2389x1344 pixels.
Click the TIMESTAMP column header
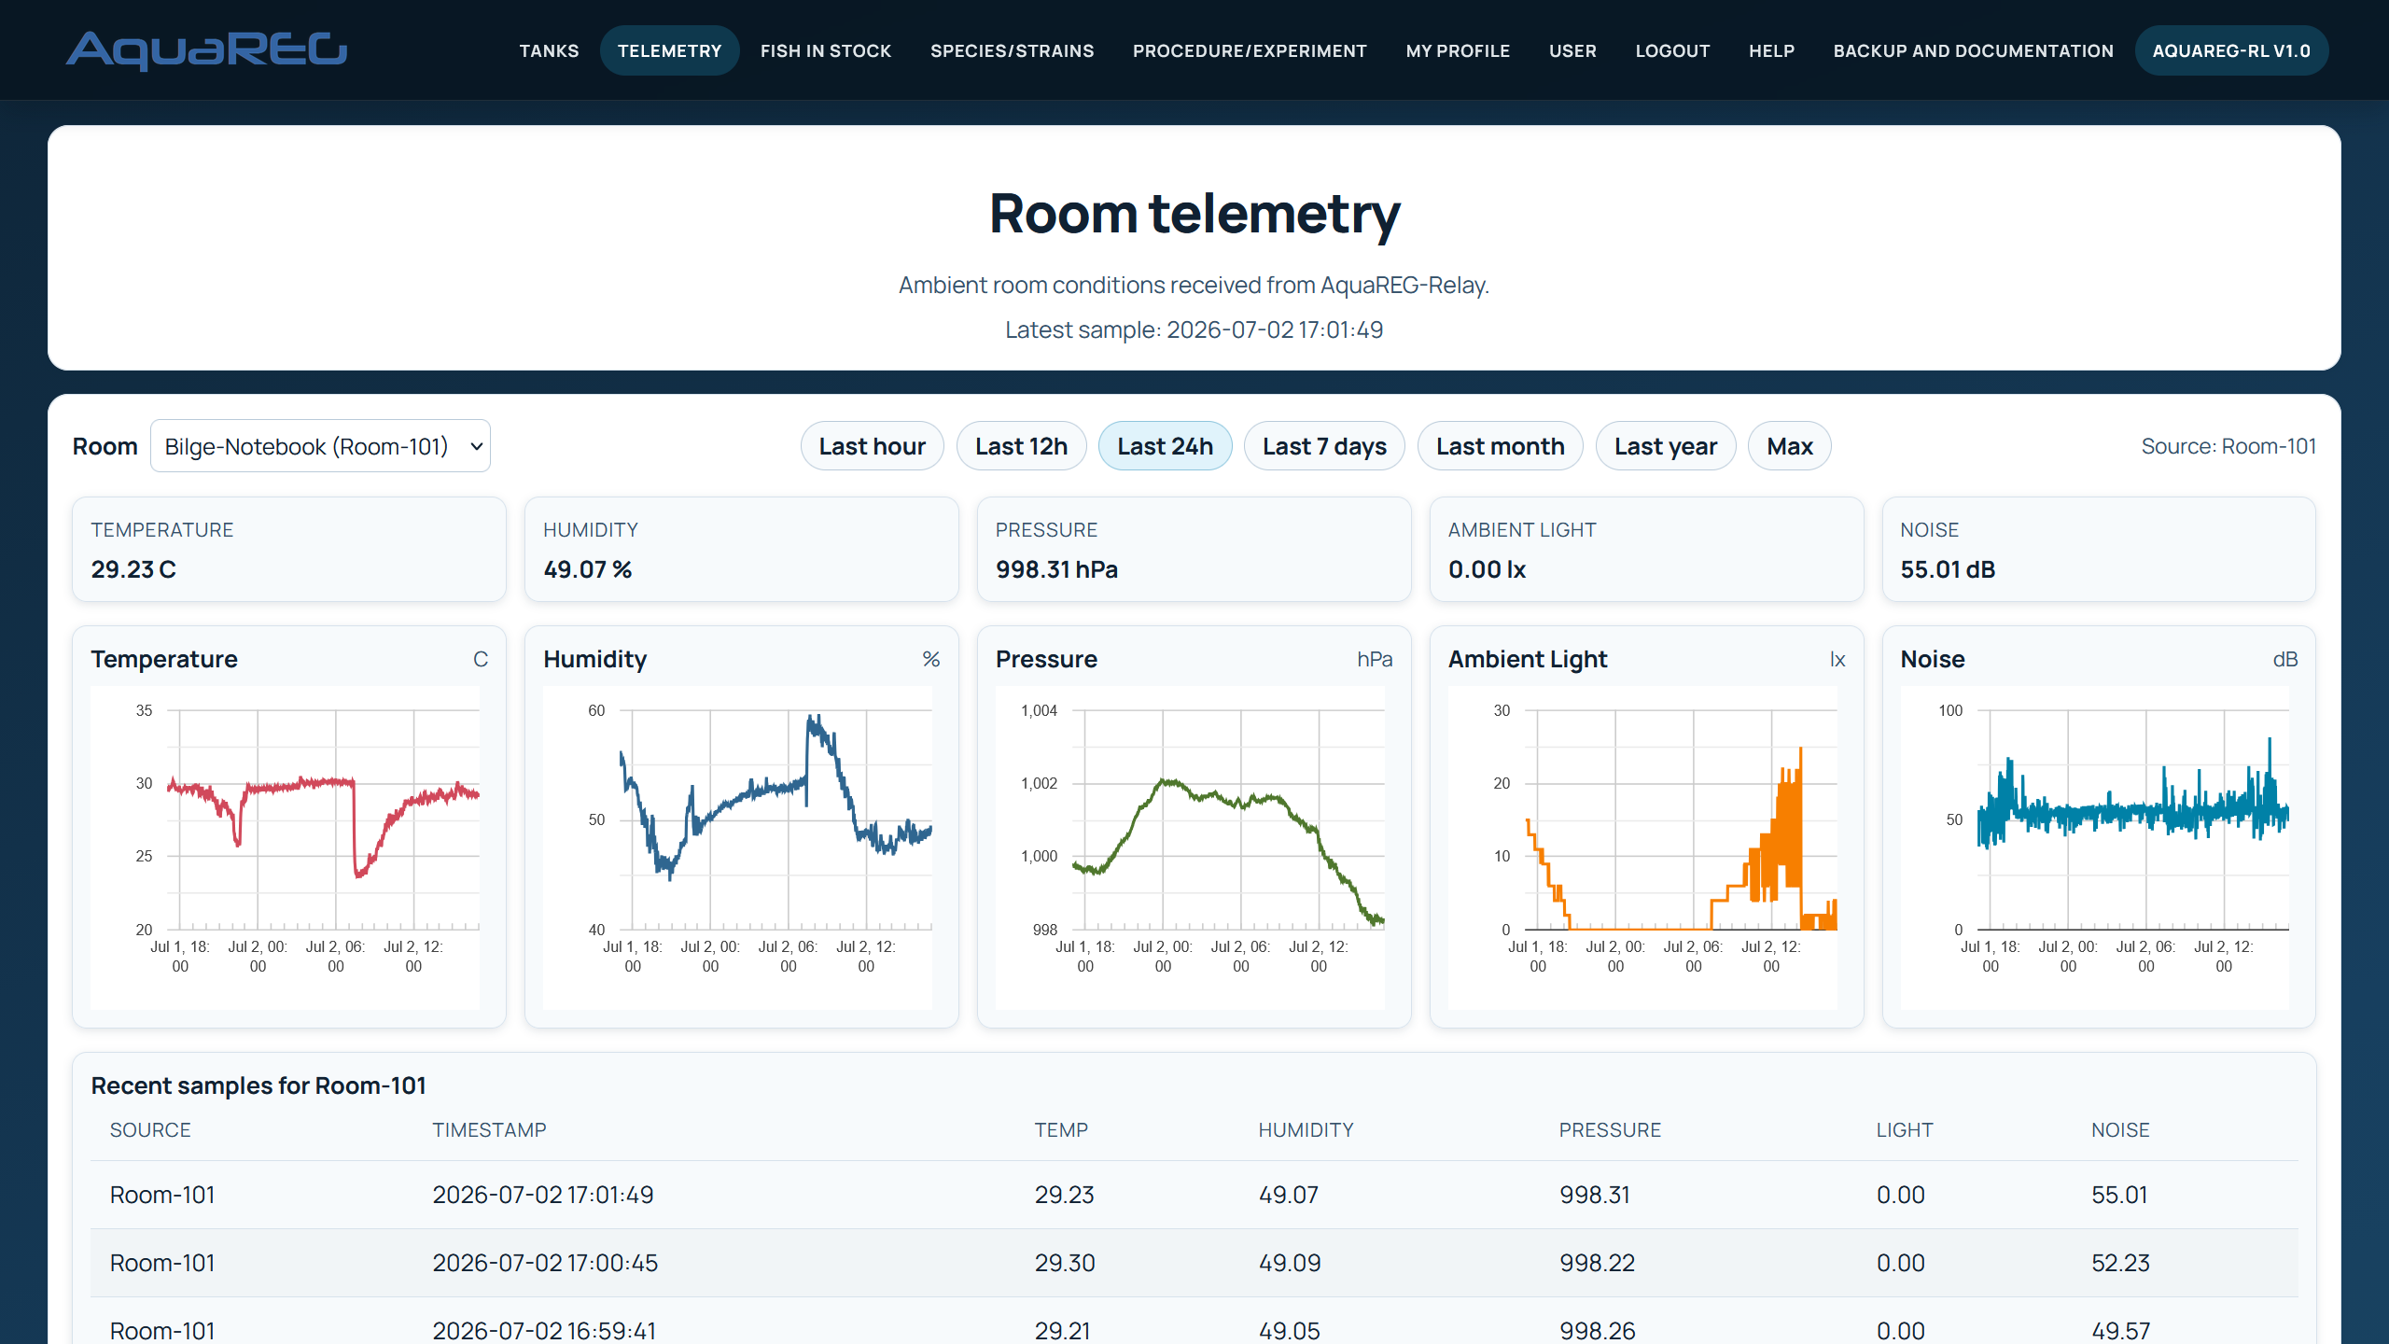click(x=489, y=1130)
